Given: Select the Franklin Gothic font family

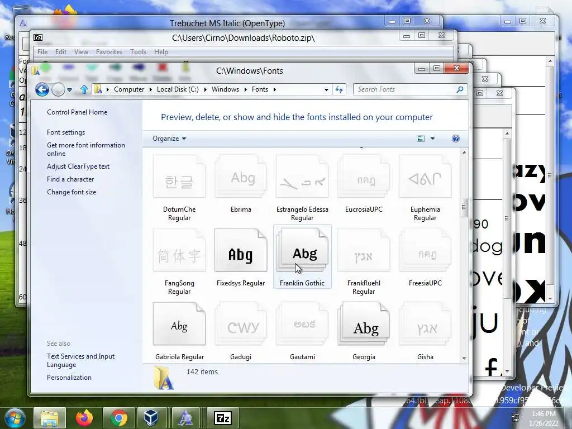Looking at the screenshot, I should click(302, 257).
